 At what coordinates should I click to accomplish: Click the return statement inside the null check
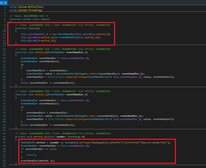31,155
